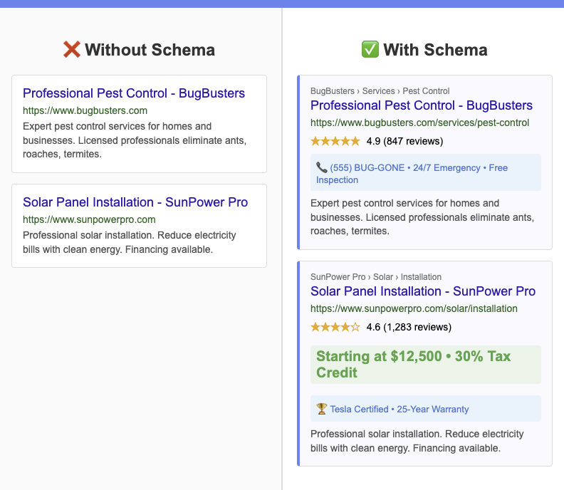The height and width of the screenshot is (490, 564).
Task: Click the phone icon in BugBusters callout
Action: pos(322,168)
